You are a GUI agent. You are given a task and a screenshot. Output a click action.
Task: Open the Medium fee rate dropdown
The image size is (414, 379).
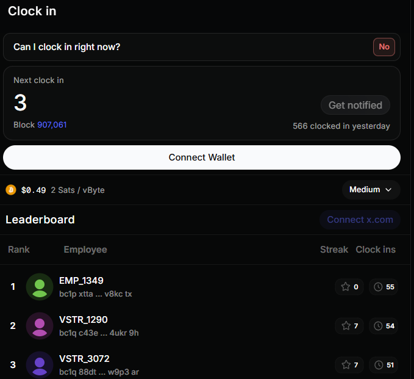coord(371,190)
